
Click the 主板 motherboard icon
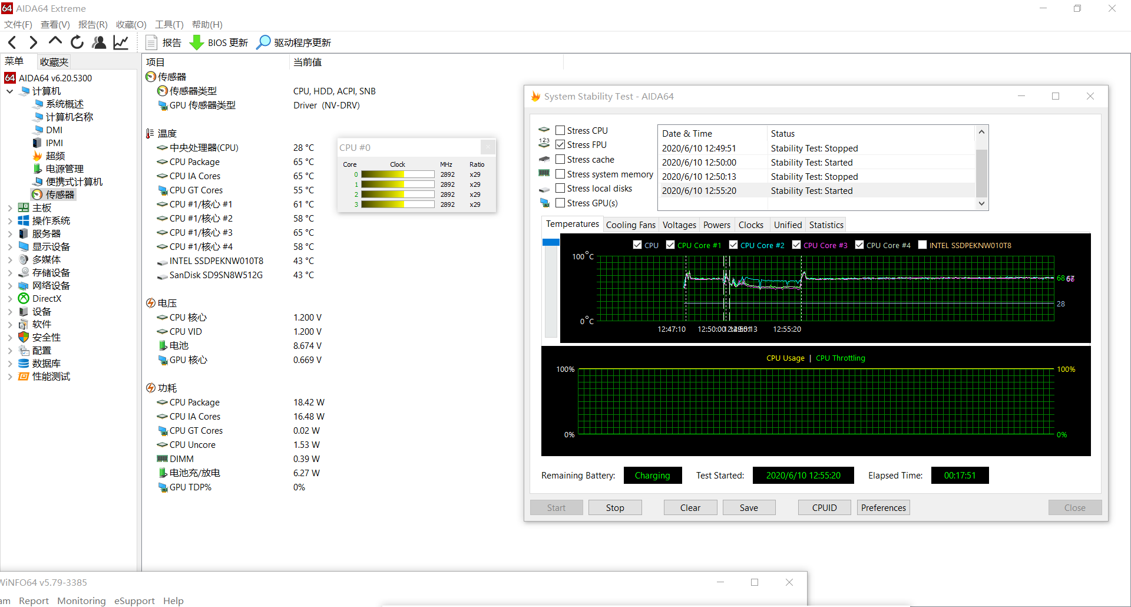[x=24, y=208]
